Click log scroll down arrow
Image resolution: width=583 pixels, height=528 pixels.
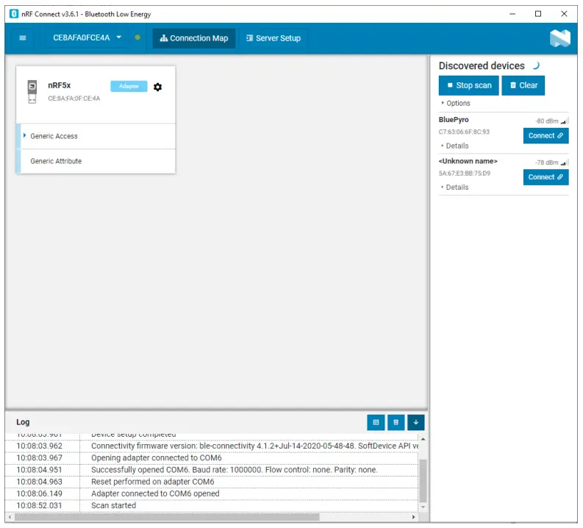coord(423,507)
